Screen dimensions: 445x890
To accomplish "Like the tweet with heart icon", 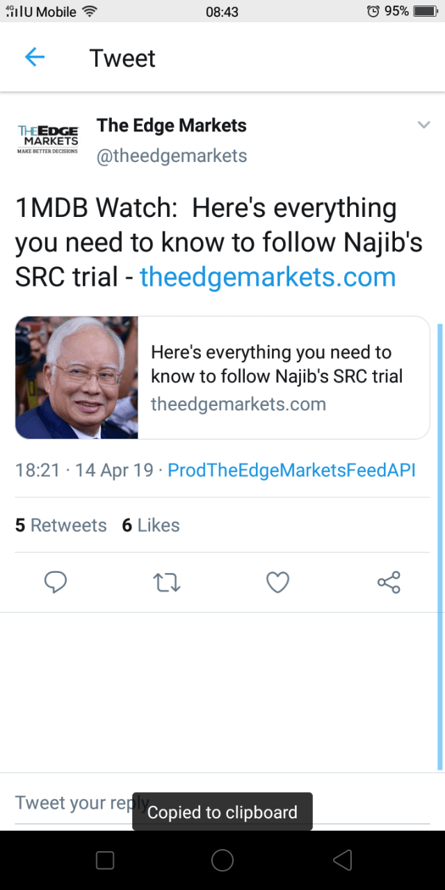I will click(x=277, y=582).
